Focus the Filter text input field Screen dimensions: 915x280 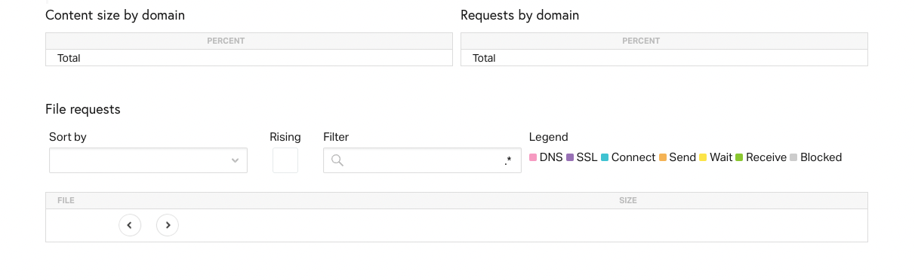422,160
